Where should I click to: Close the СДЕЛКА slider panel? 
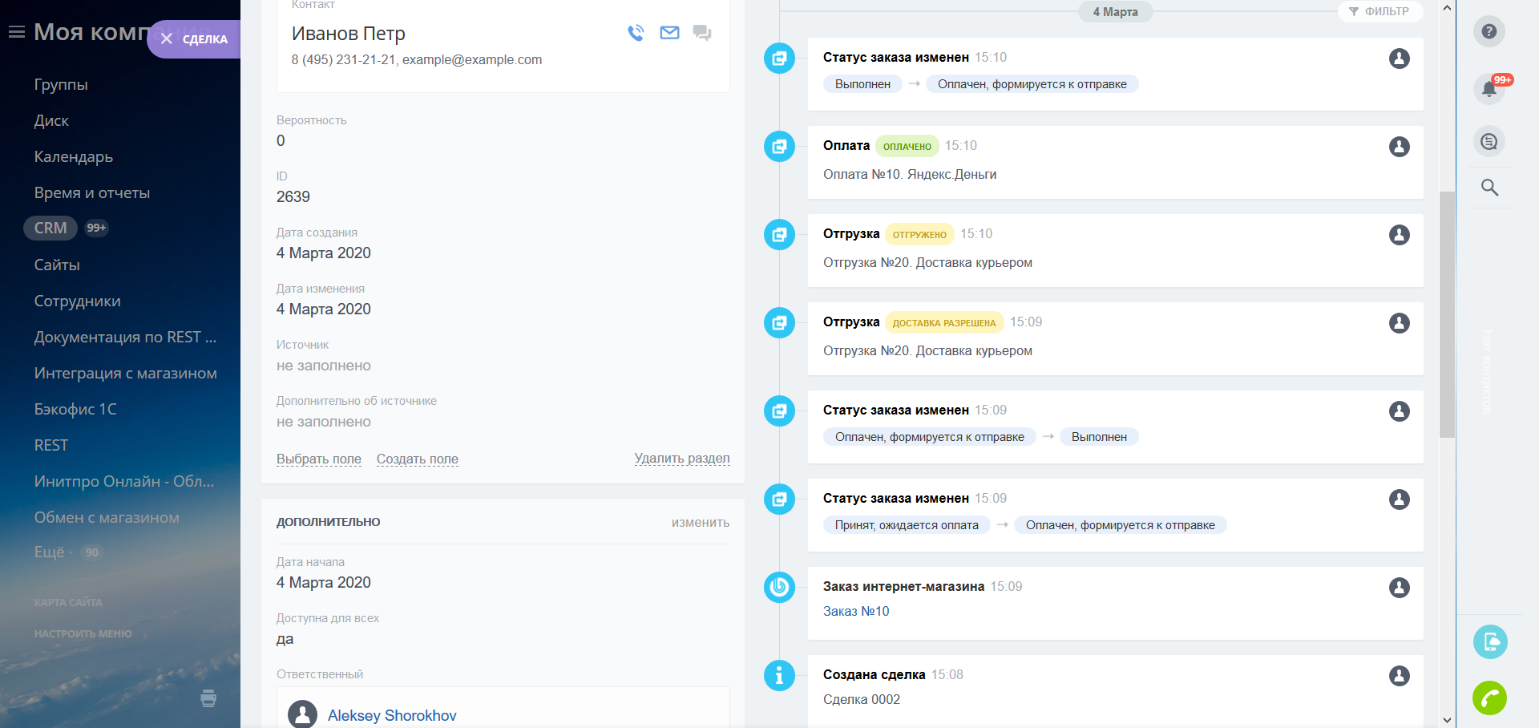167,39
